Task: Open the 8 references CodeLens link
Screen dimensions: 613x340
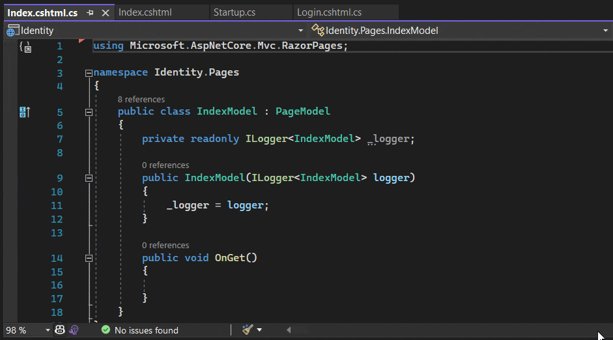Action: [141, 99]
